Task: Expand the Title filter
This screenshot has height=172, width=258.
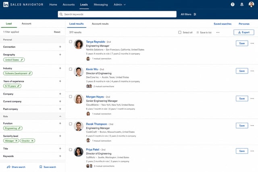Action: tap(60, 149)
